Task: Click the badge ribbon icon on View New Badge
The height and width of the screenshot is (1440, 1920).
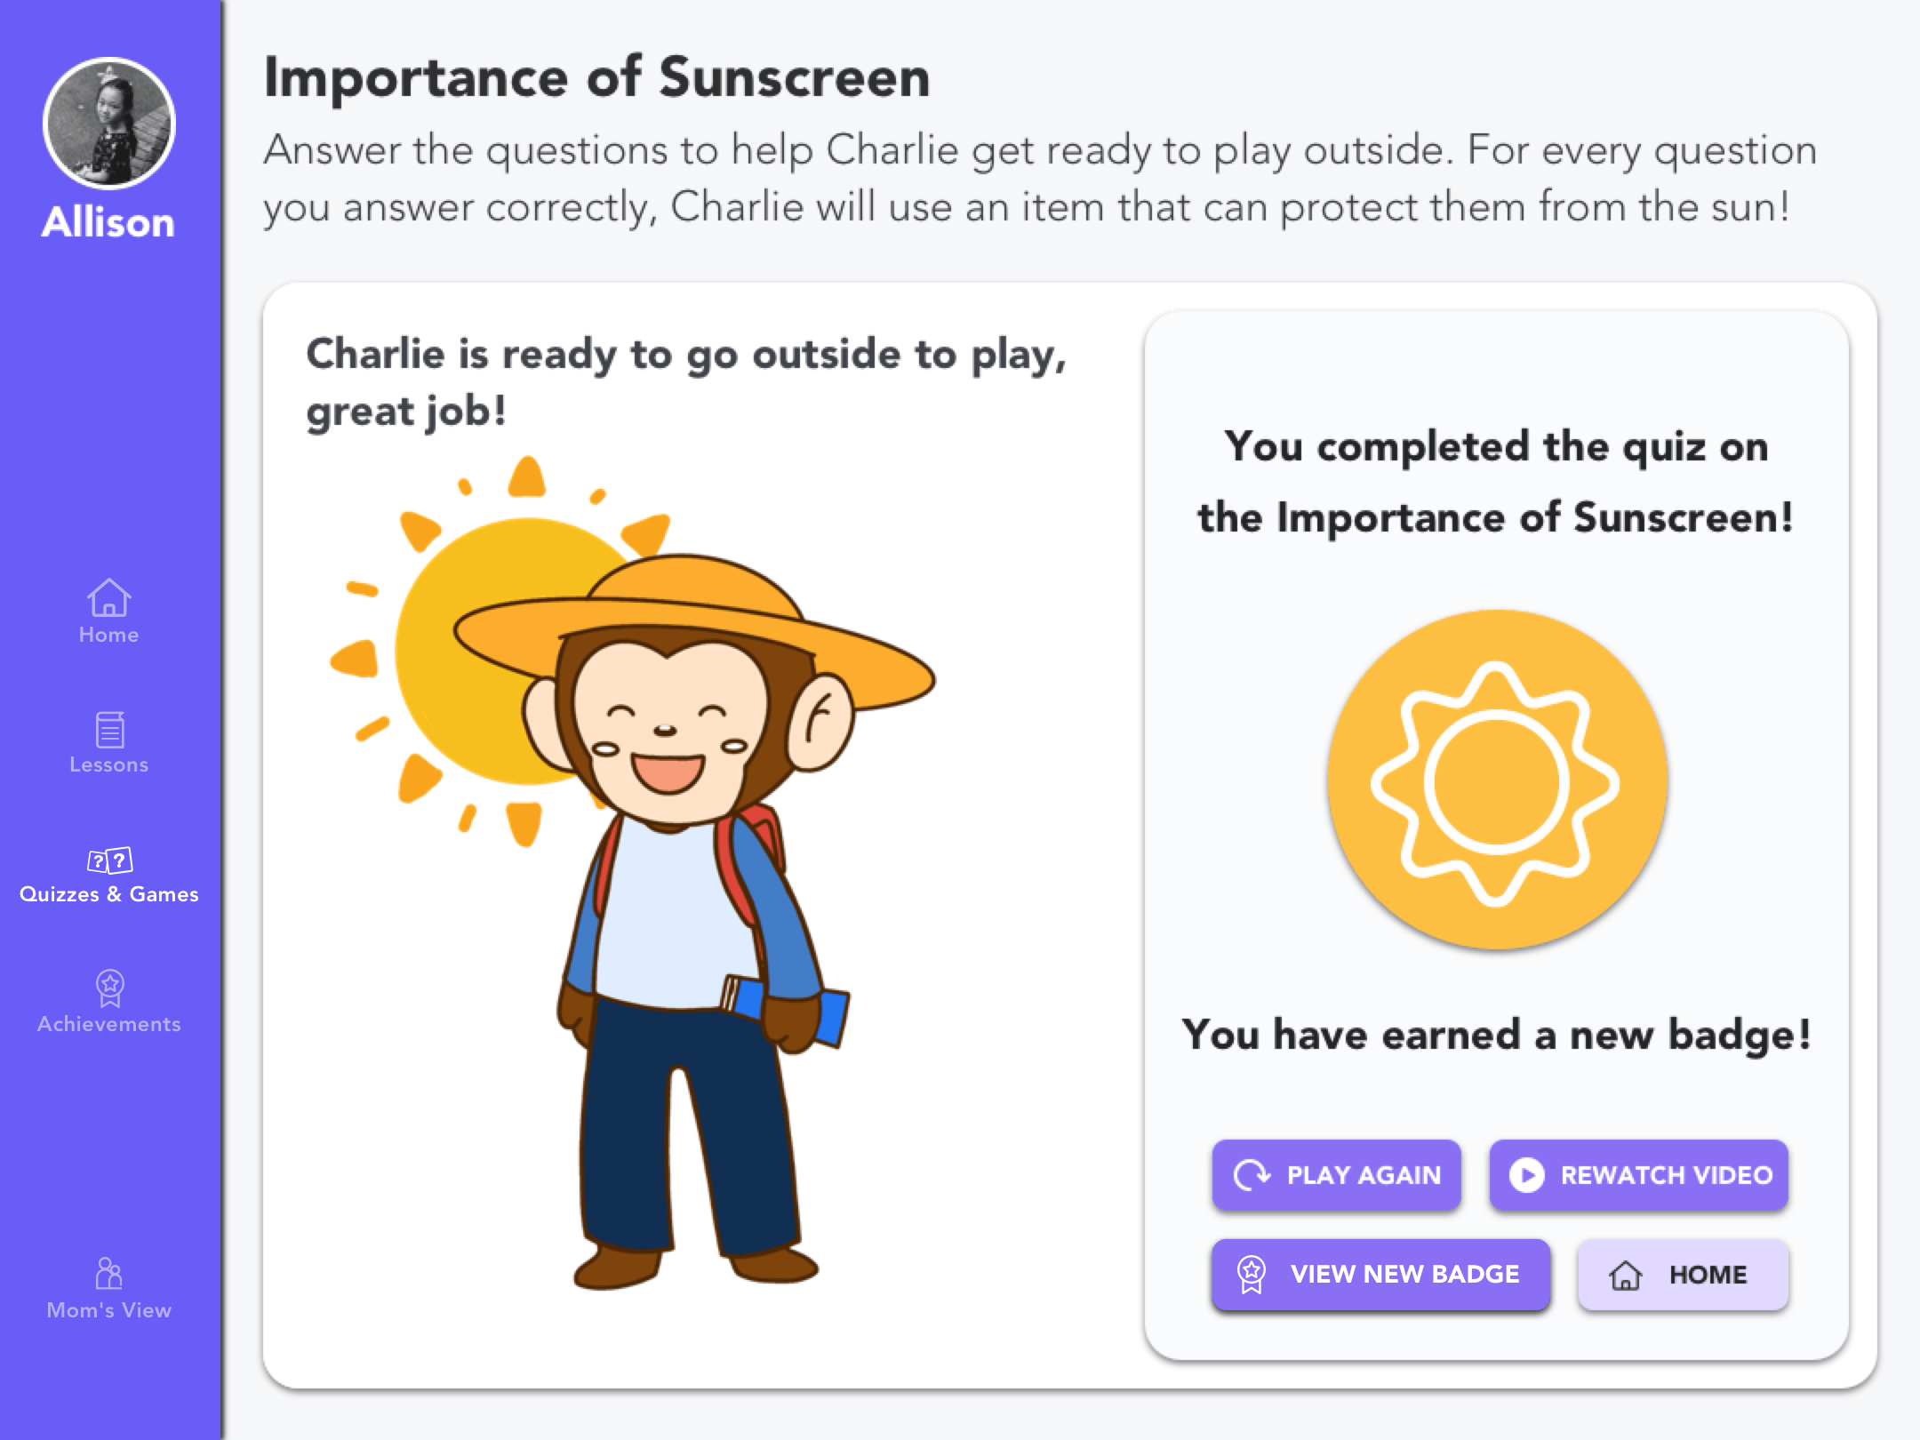Action: 1252,1275
